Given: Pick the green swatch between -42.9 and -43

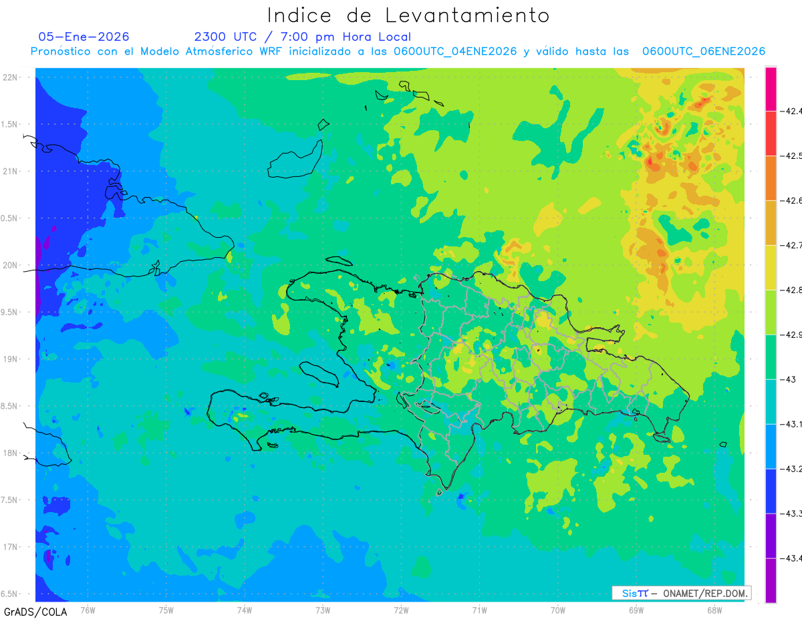Looking at the screenshot, I should pyautogui.click(x=771, y=357).
